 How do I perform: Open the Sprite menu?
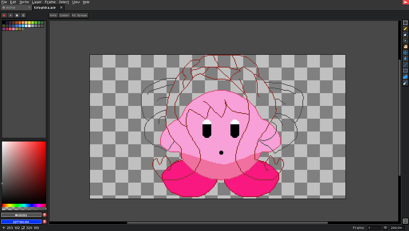pos(24,2)
